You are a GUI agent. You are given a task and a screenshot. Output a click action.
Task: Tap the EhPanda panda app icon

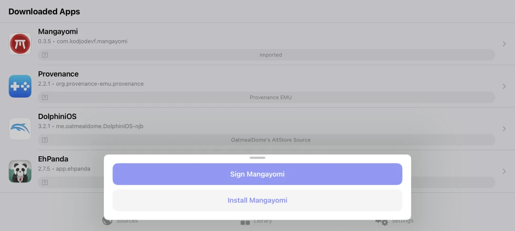(x=20, y=171)
